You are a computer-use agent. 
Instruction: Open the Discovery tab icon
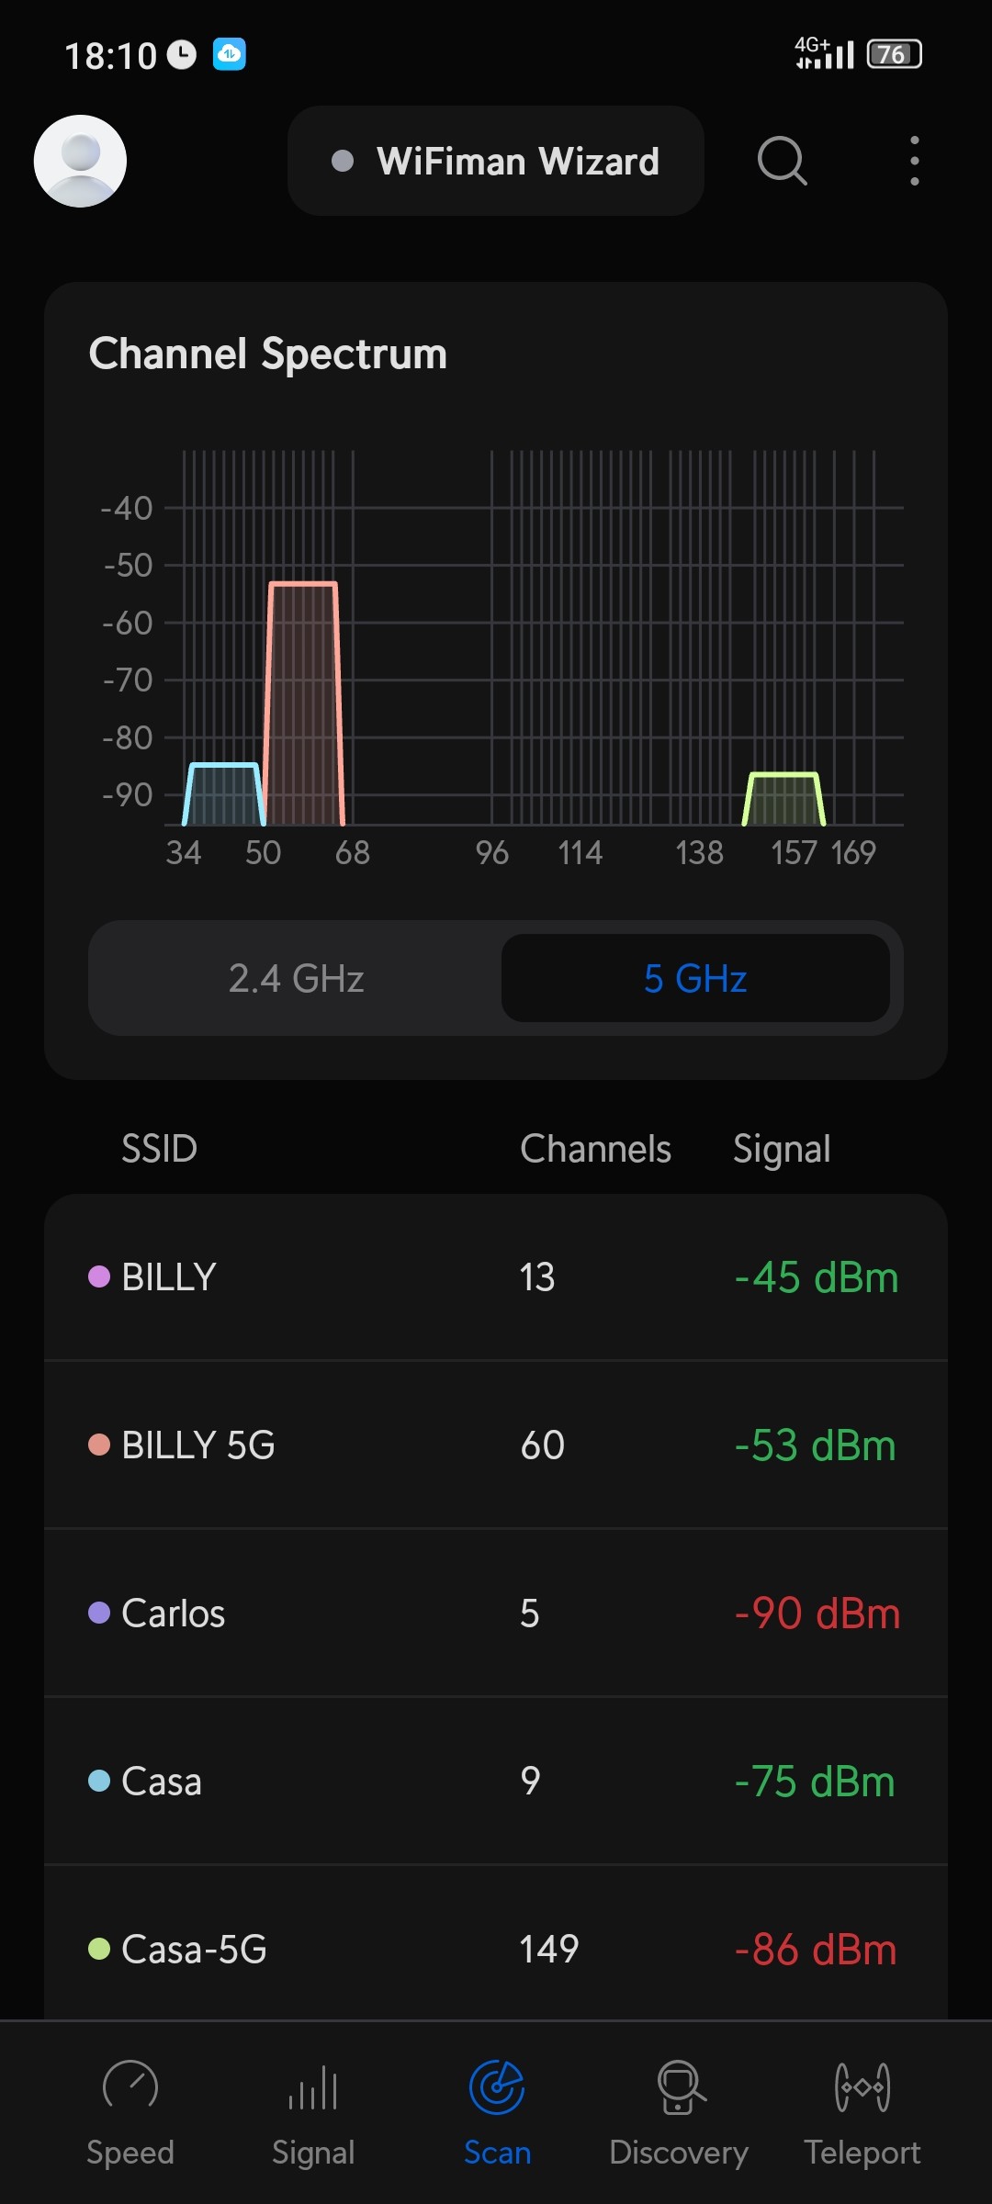coord(679,2086)
